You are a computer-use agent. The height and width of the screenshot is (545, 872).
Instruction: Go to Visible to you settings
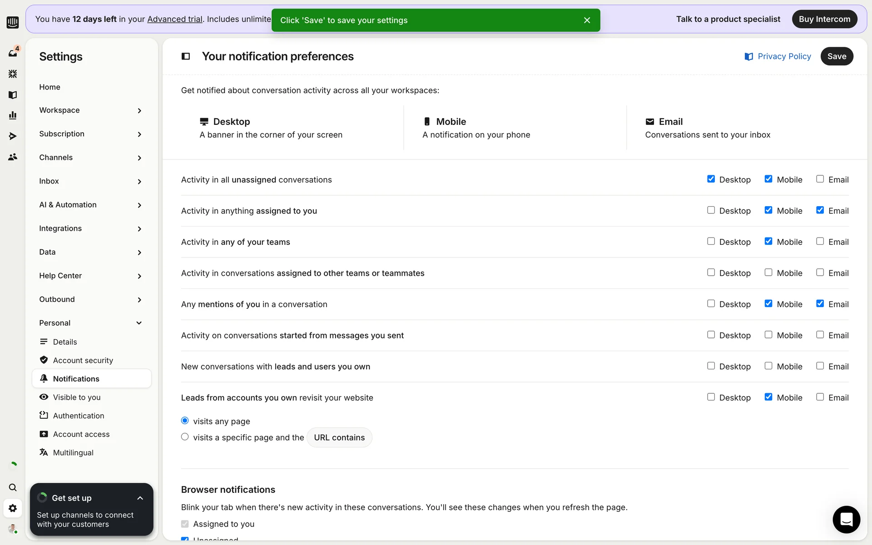pyautogui.click(x=76, y=397)
